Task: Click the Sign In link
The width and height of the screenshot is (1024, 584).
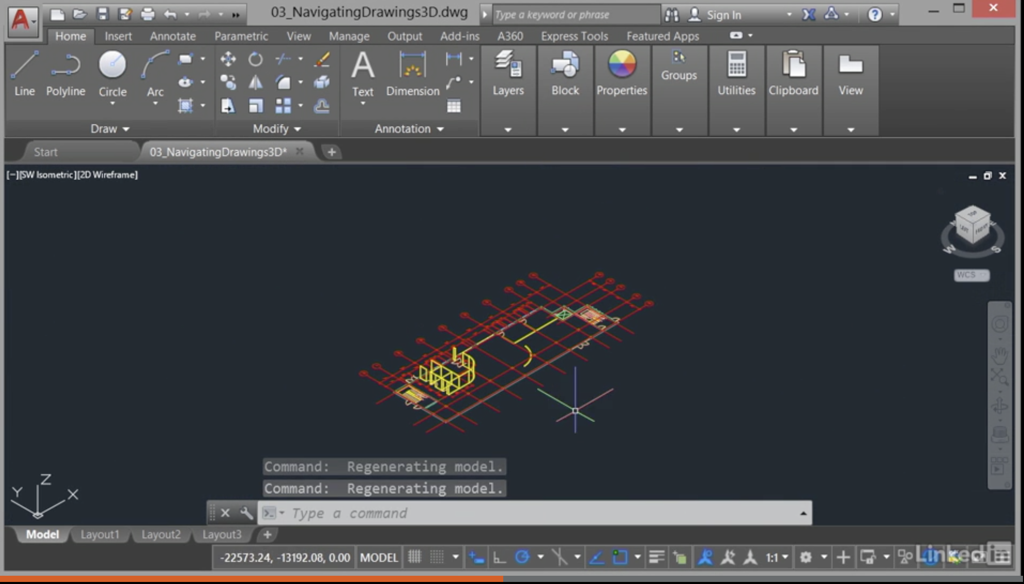Action: pyautogui.click(x=723, y=14)
